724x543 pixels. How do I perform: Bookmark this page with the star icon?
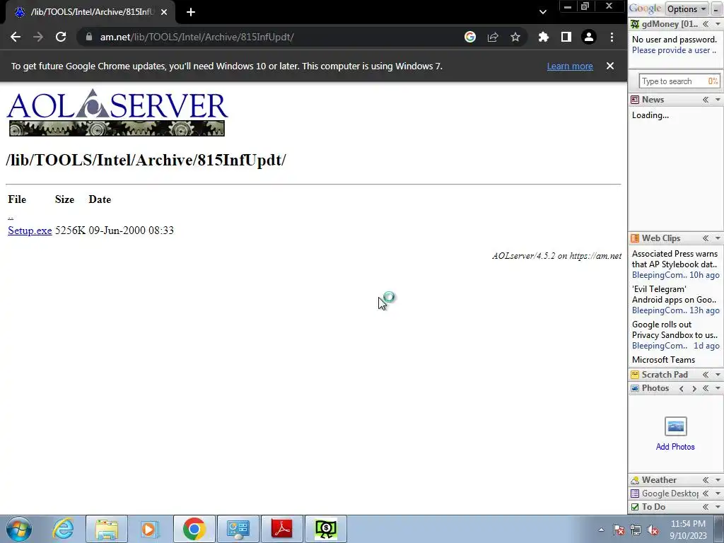[x=515, y=37]
